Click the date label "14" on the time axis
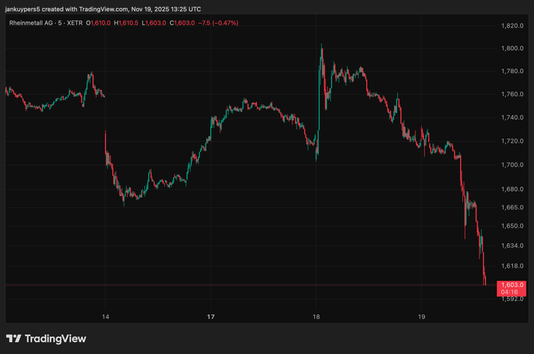Viewport: 534px width, 354px height. coord(105,317)
